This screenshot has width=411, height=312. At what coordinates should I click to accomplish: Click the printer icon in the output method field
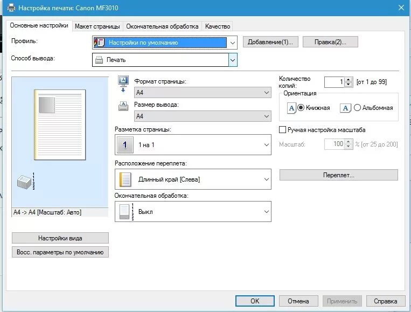(99, 60)
